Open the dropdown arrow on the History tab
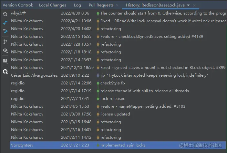Image resolution: width=227 pixels, height=153 pixels. click(x=188, y=5)
